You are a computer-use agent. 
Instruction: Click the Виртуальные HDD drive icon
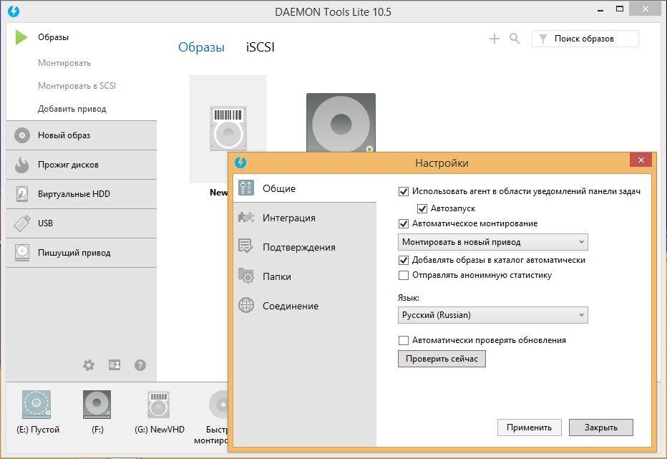point(22,194)
